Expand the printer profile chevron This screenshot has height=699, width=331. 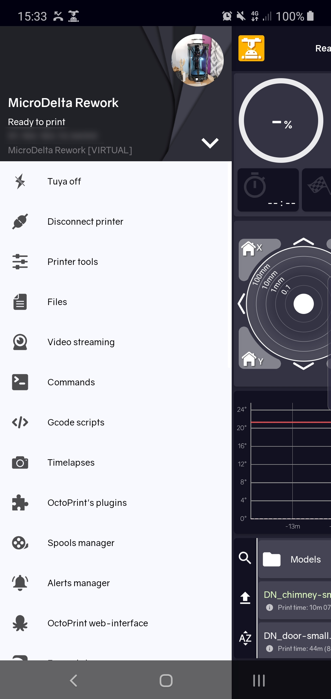210,143
